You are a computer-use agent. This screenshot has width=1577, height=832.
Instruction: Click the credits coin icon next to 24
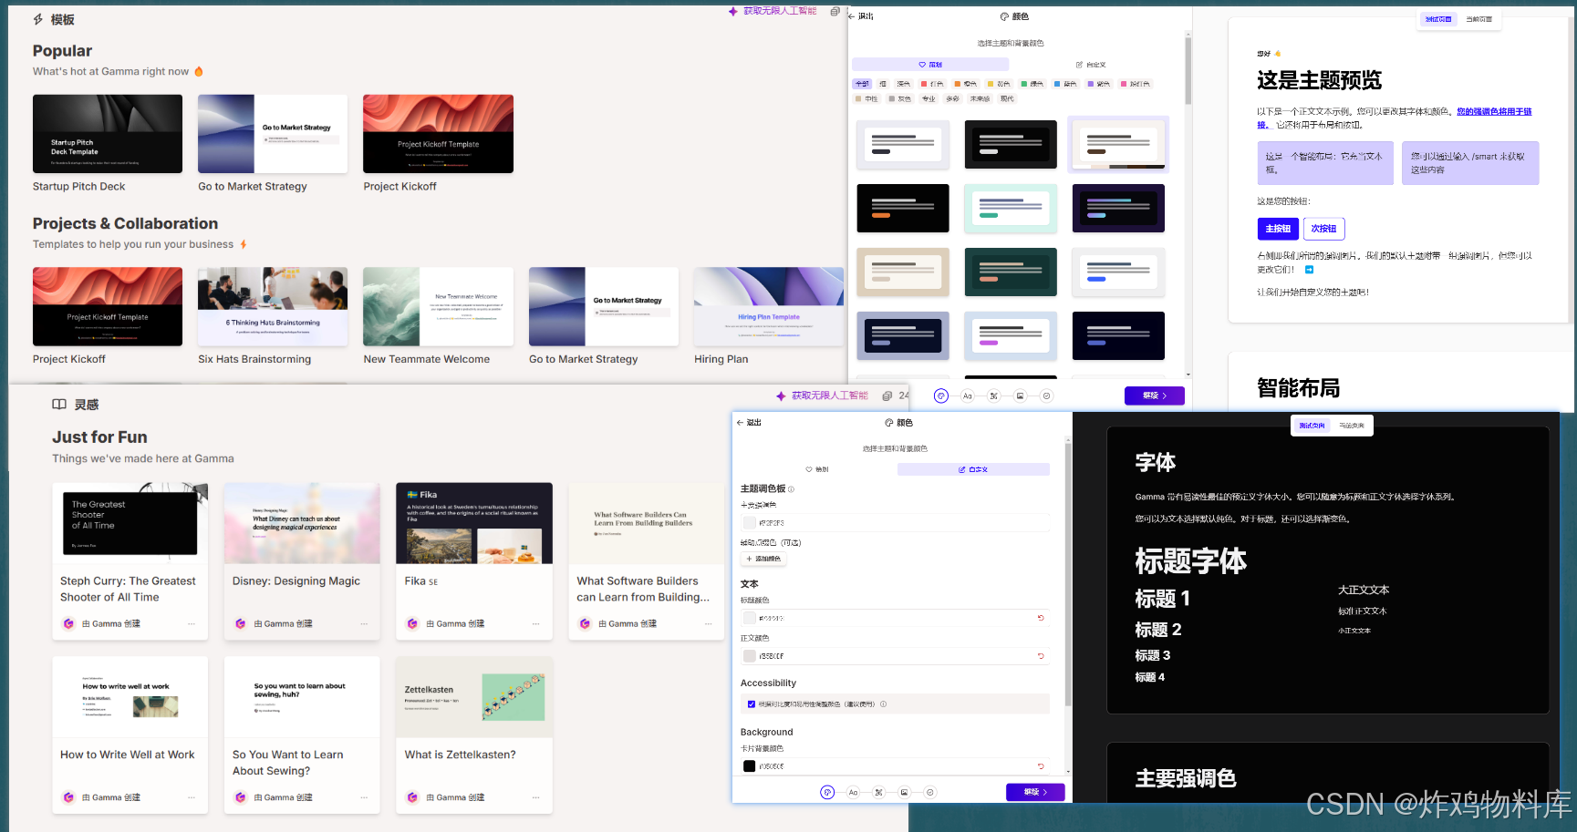(887, 395)
